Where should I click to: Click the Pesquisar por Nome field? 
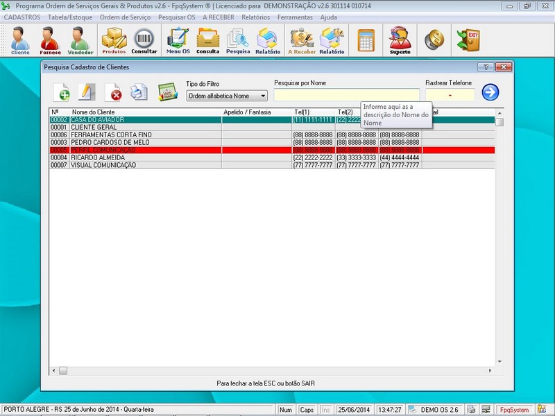coord(347,96)
